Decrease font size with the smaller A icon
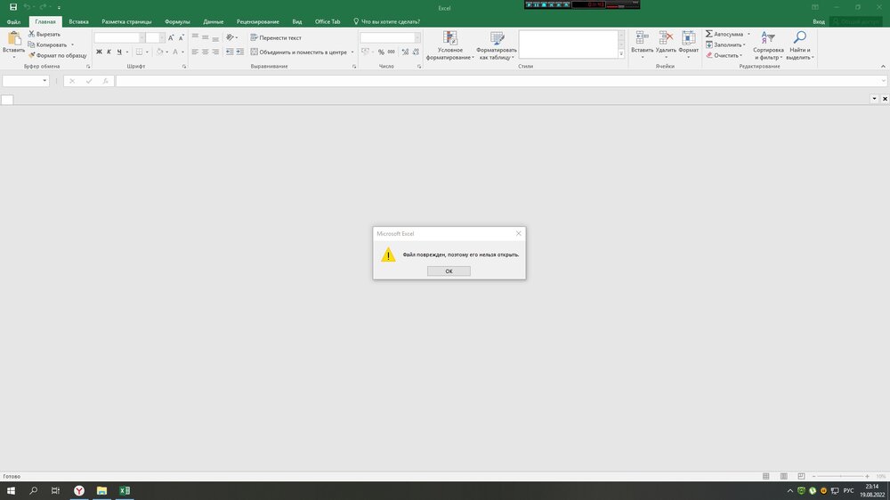The image size is (890, 500). point(181,37)
